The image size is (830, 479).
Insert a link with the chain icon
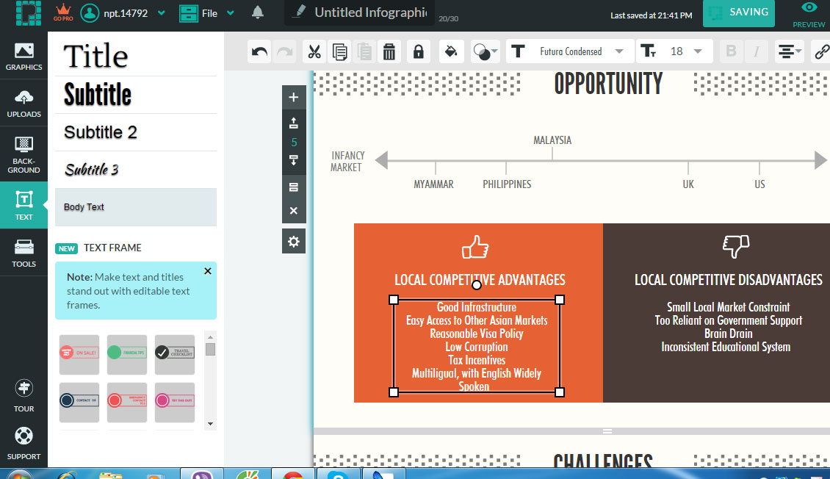[823, 51]
